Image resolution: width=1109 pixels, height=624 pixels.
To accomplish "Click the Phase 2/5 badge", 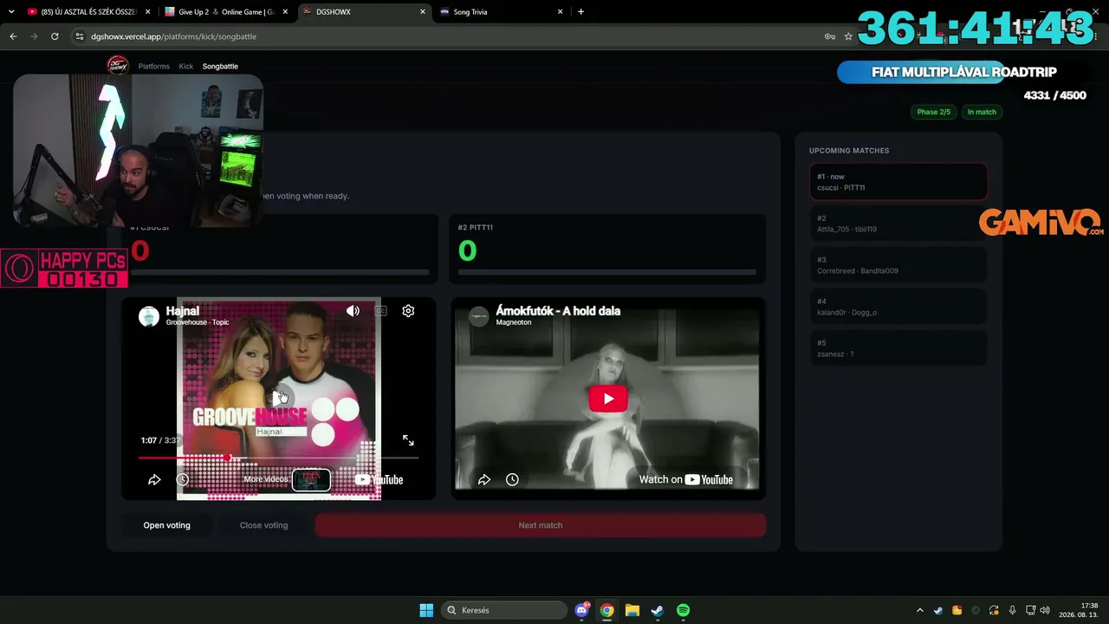I will point(934,112).
